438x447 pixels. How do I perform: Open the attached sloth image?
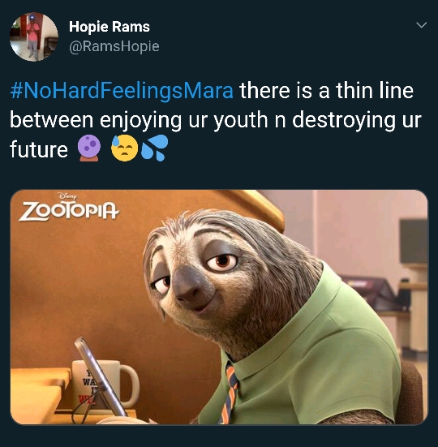(x=219, y=307)
